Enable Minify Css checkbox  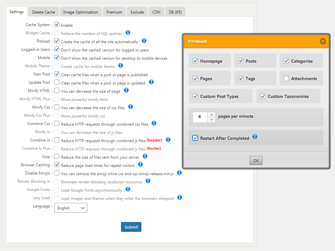click(x=57, y=107)
